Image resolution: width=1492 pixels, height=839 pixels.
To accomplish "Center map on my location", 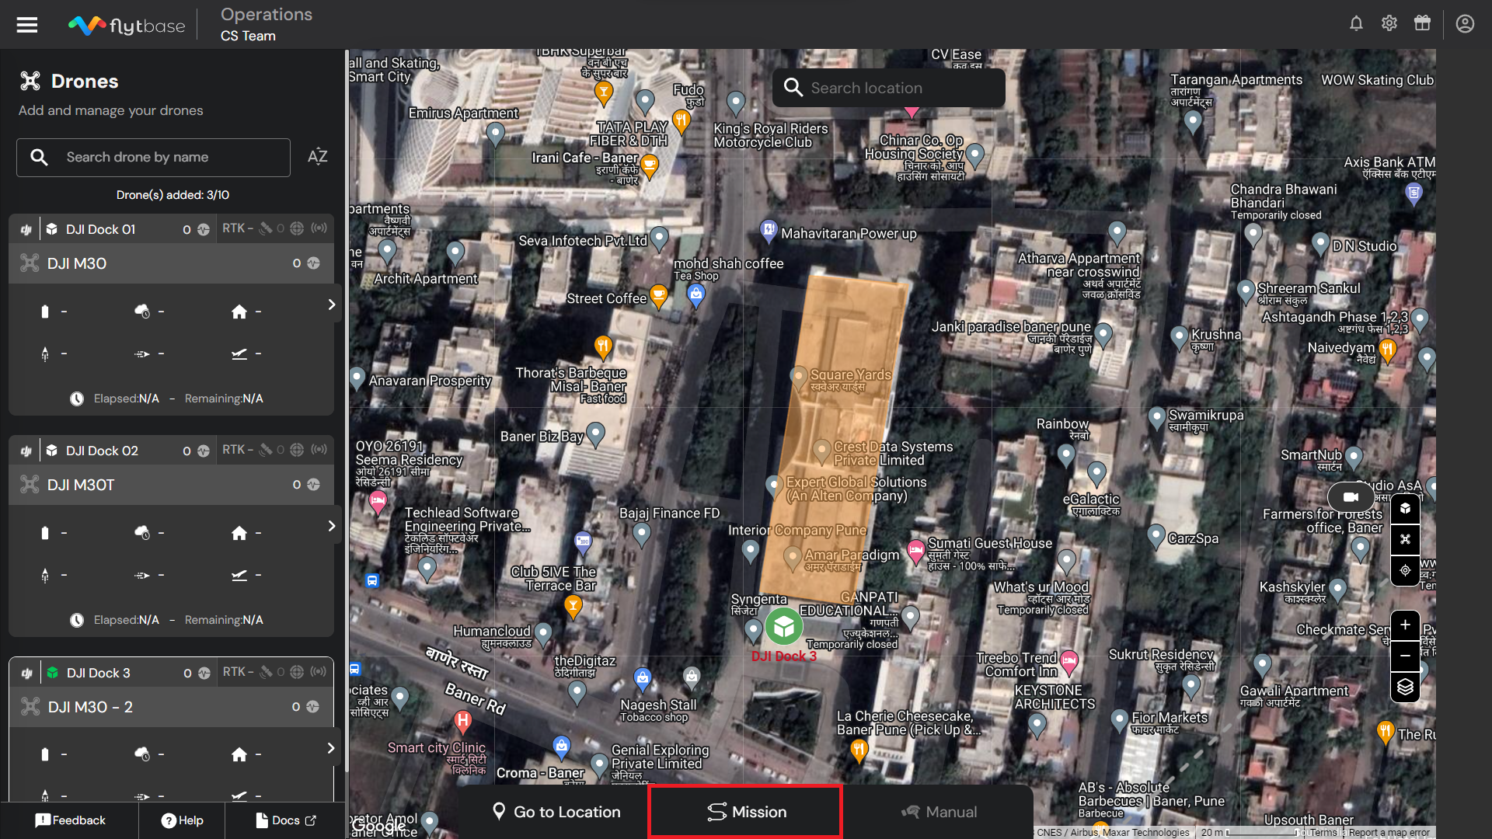I will click(1405, 570).
